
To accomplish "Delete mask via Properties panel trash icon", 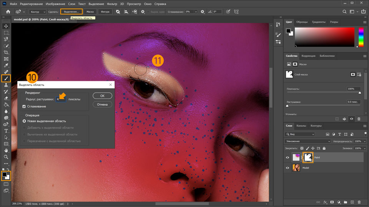I will [359, 119].
